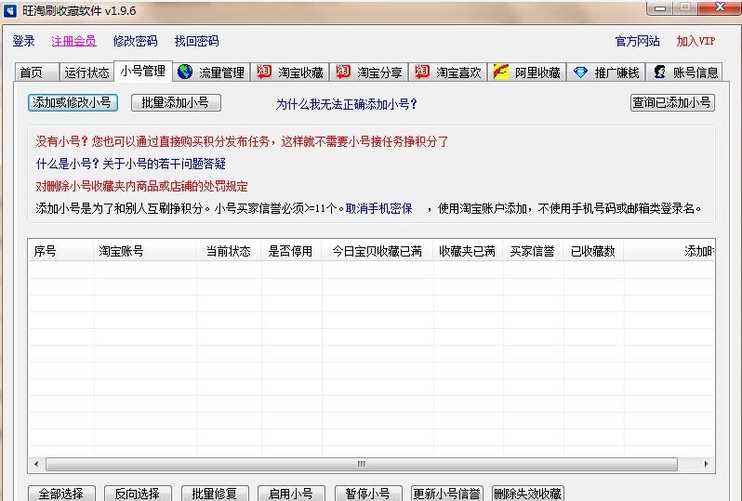Click the 今日宝贝收藏已满 column header
Viewport: 742px width, 501px height.
tap(378, 251)
